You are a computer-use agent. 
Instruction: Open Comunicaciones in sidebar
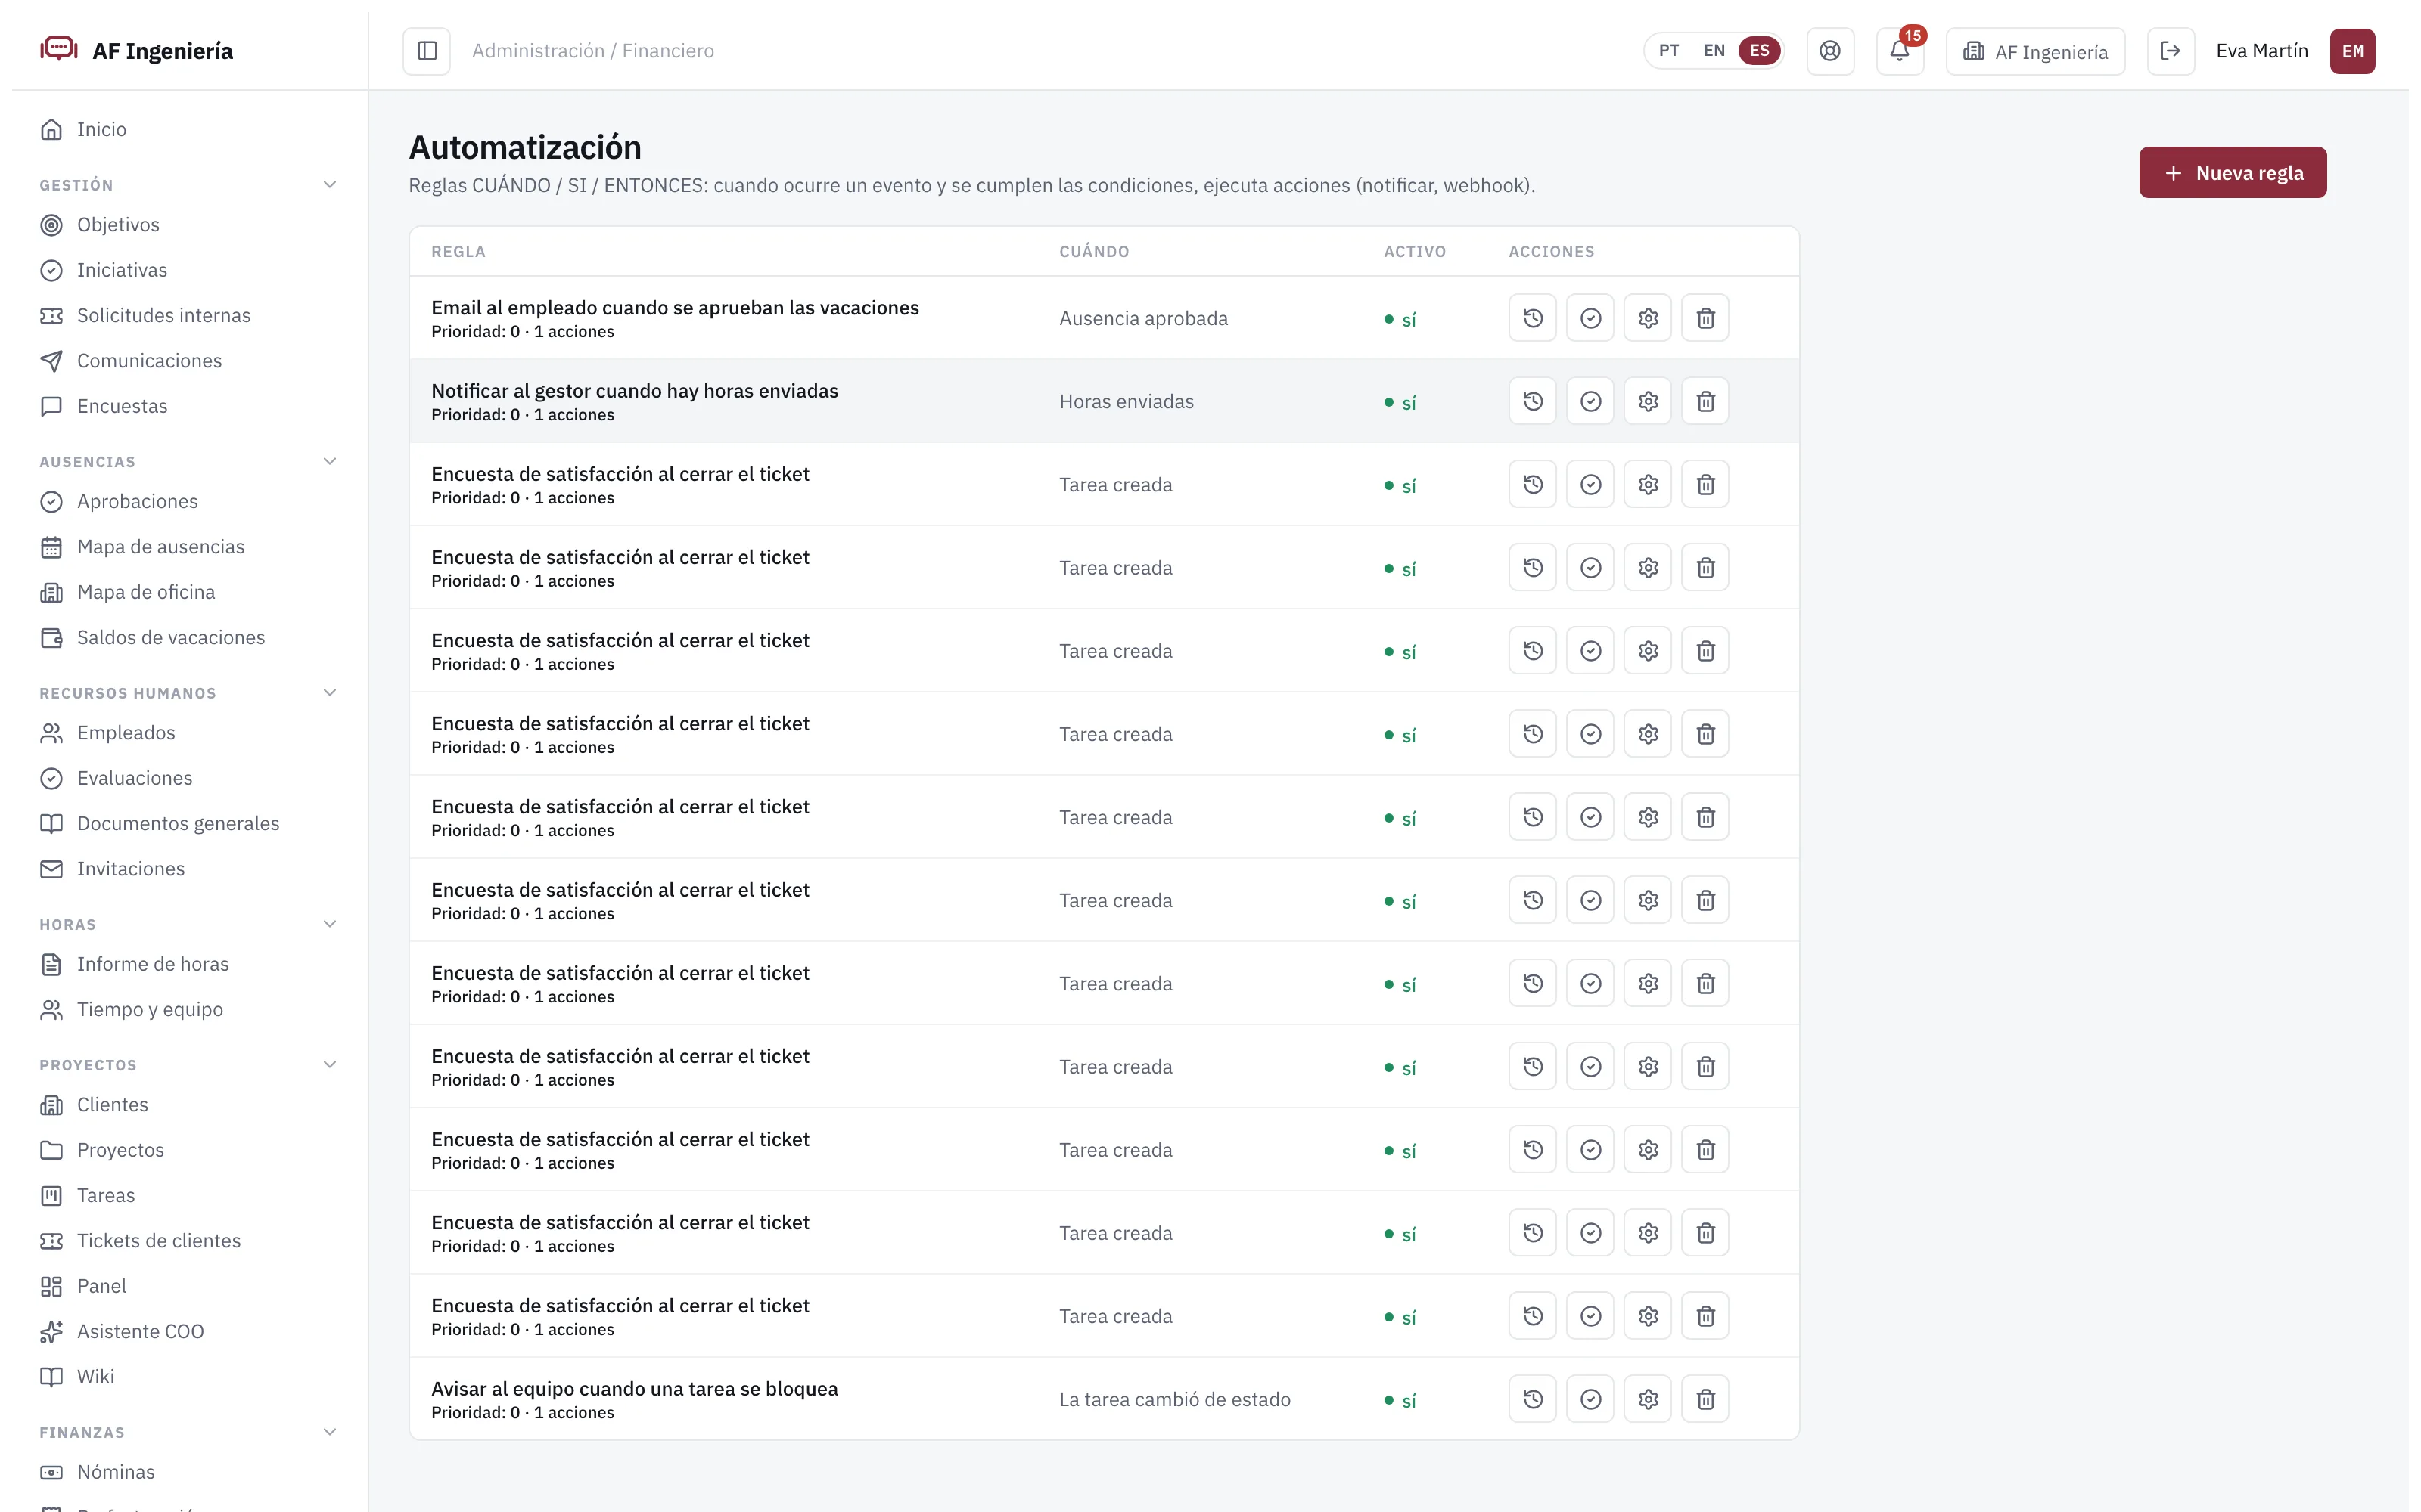pyautogui.click(x=149, y=361)
